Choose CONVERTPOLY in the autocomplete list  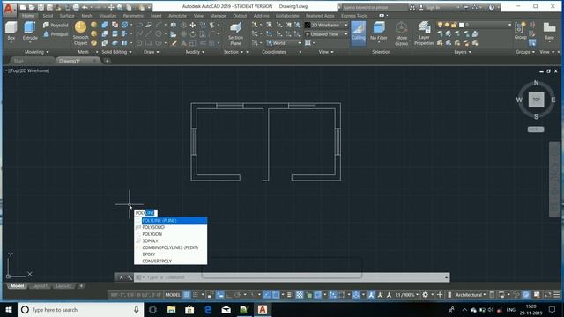pyautogui.click(x=170, y=262)
